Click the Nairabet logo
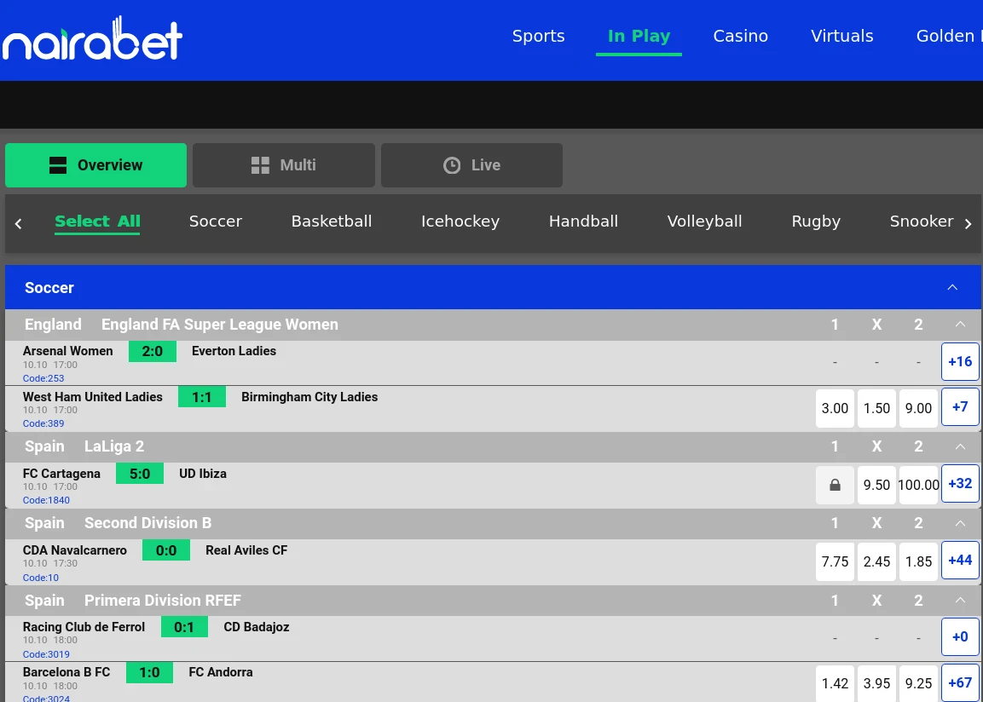This screenshot has height=702, width=983. [x=91, y=37]
